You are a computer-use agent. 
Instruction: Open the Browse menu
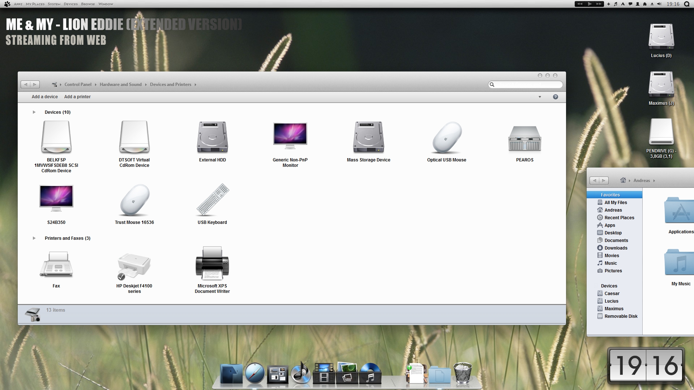point(88,4)
